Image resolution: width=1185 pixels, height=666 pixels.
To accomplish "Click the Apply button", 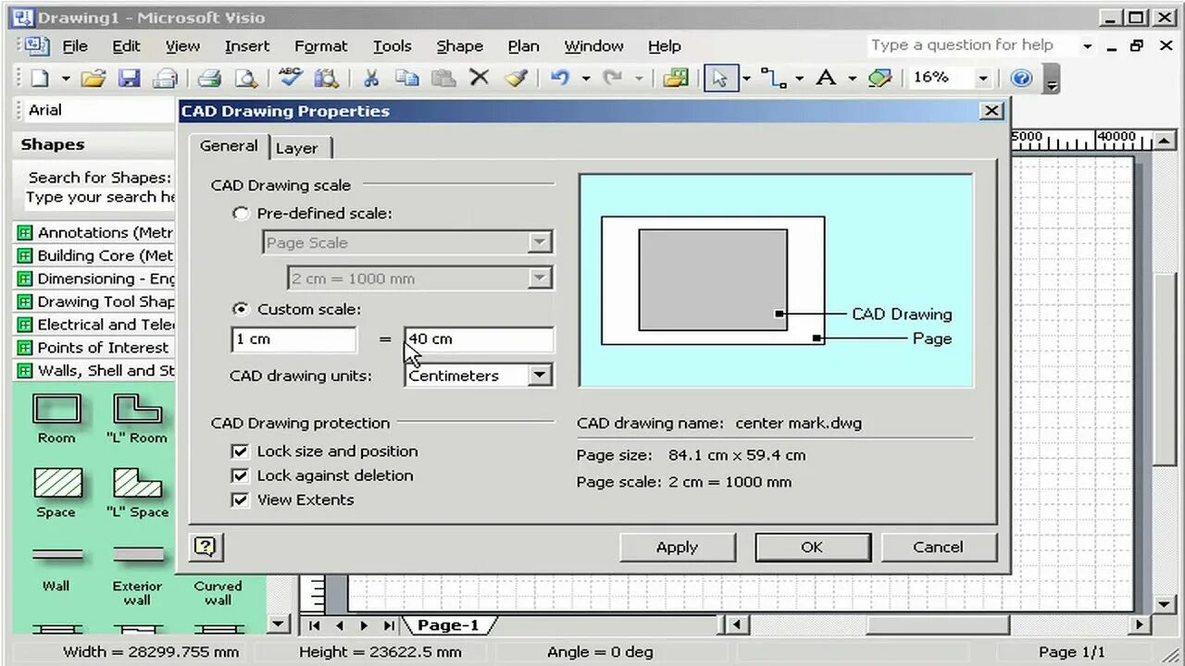I will tap(677, 547).
